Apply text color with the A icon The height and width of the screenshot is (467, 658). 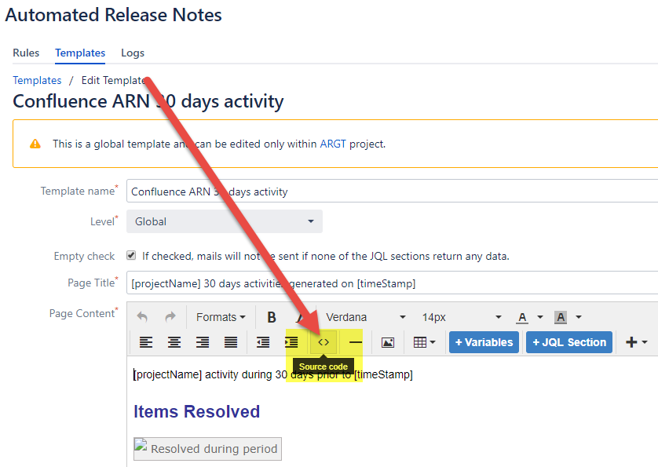(x=522, y=318)
